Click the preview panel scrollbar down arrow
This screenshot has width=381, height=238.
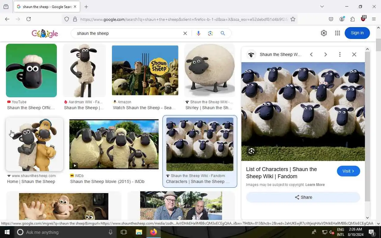click(367, 218)
